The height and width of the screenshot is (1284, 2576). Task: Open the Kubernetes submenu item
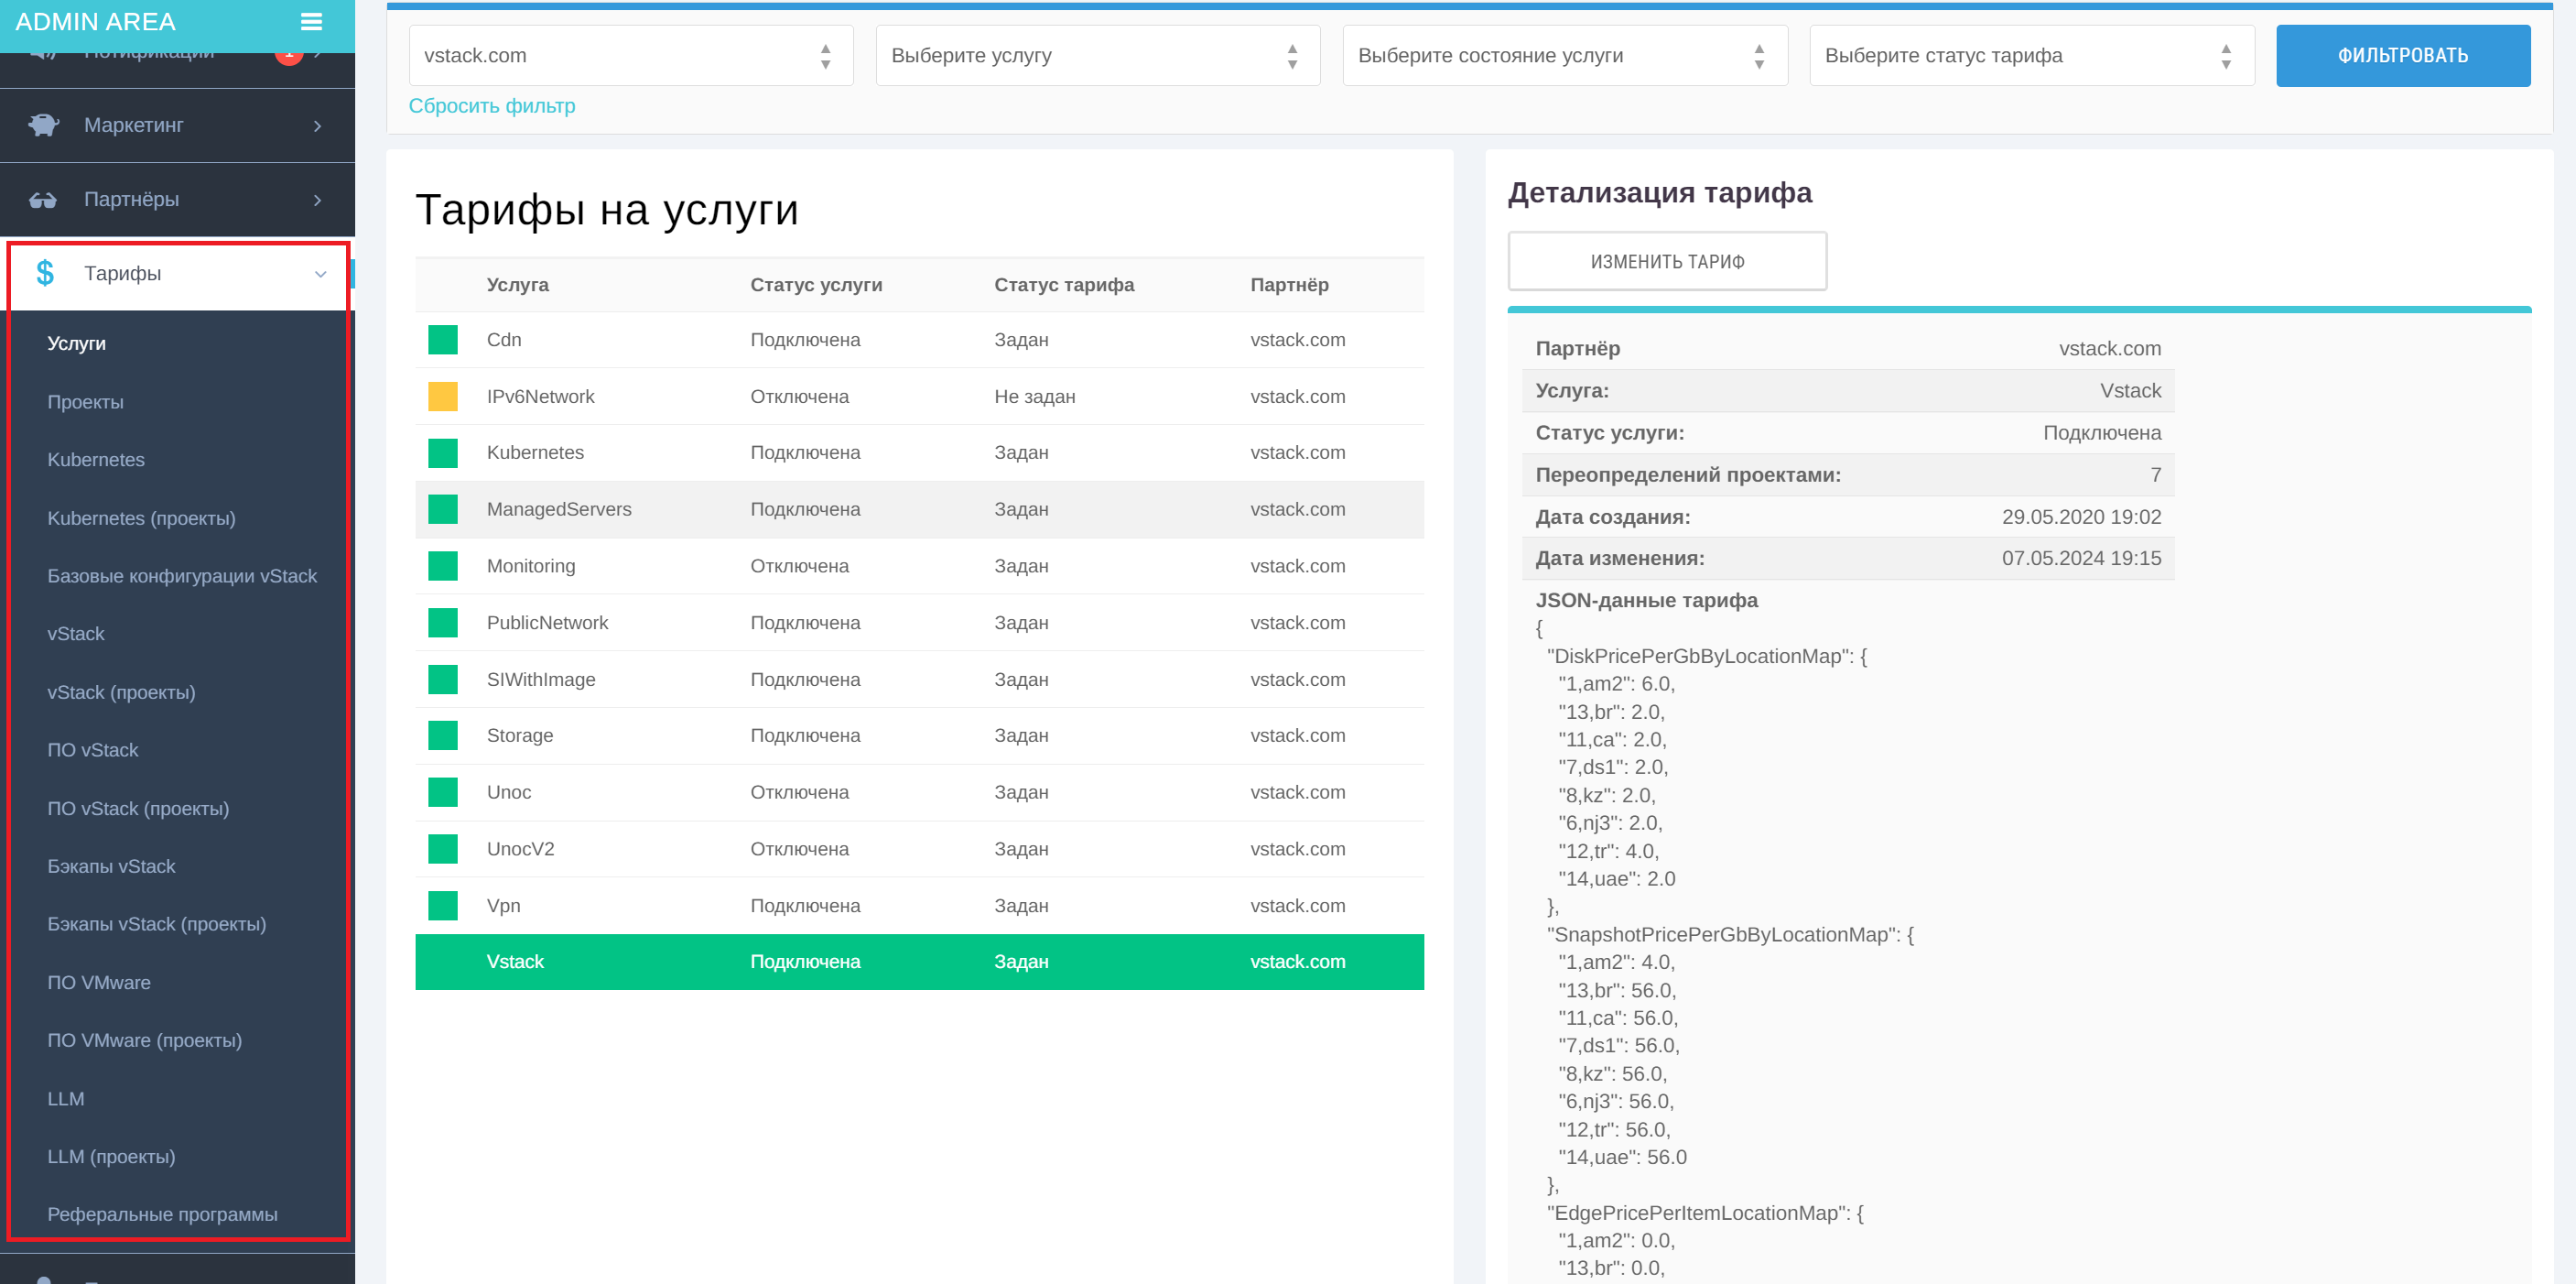(x=96, y=460)
